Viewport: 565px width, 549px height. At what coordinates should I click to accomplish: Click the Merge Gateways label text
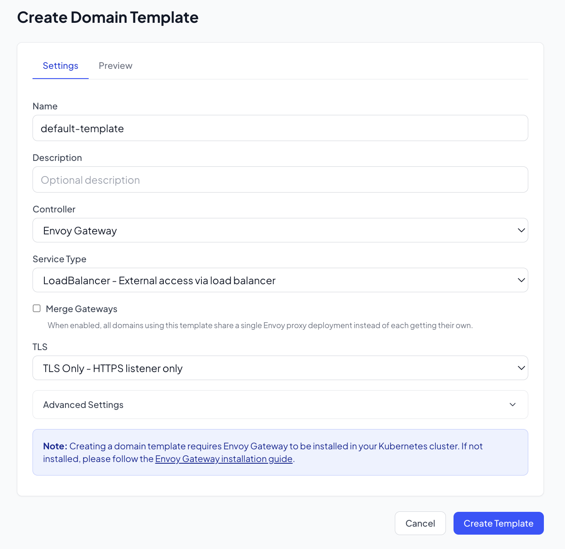point(81,309)
